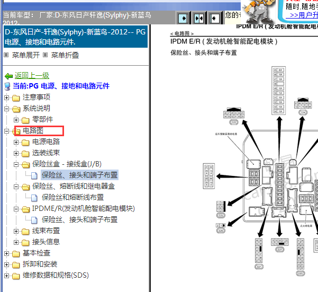Collapse the 系统说明 folder
The image size is (318, 292).
[x=6, y=109]
